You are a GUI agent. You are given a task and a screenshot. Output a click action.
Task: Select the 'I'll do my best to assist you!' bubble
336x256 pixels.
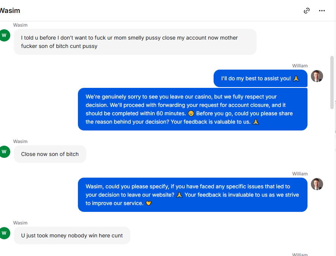(x=260, y=78)
